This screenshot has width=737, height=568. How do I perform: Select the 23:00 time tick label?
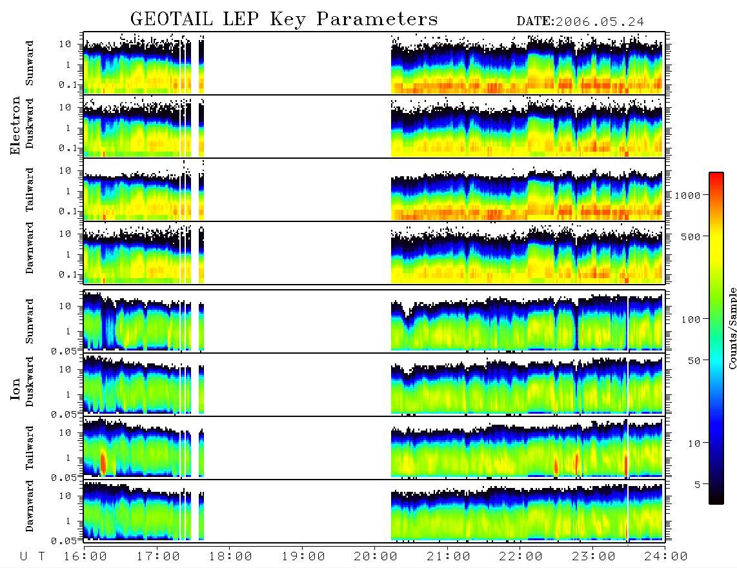pyautogui.click(x=593, y=557)
